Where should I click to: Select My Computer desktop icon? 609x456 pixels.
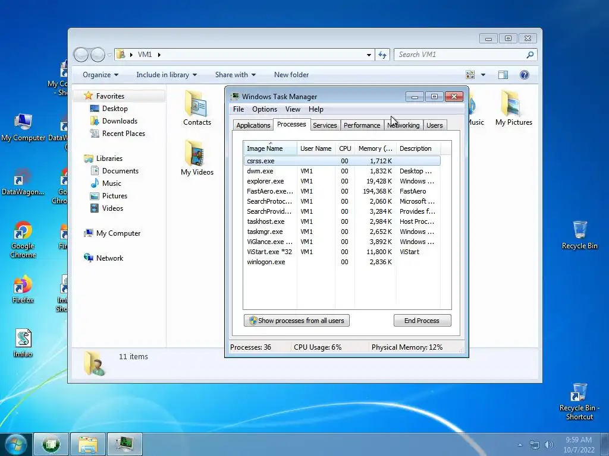23,128
